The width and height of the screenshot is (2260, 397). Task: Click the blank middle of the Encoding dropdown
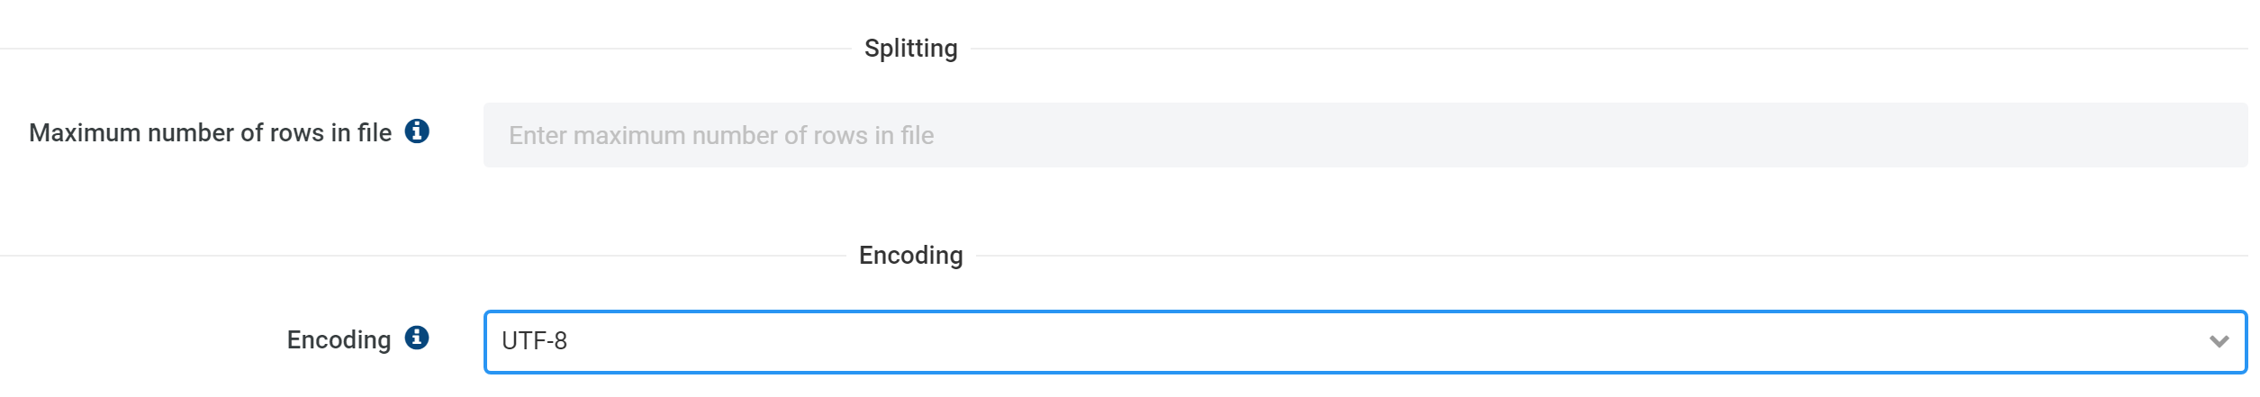tap(1365, 342)
